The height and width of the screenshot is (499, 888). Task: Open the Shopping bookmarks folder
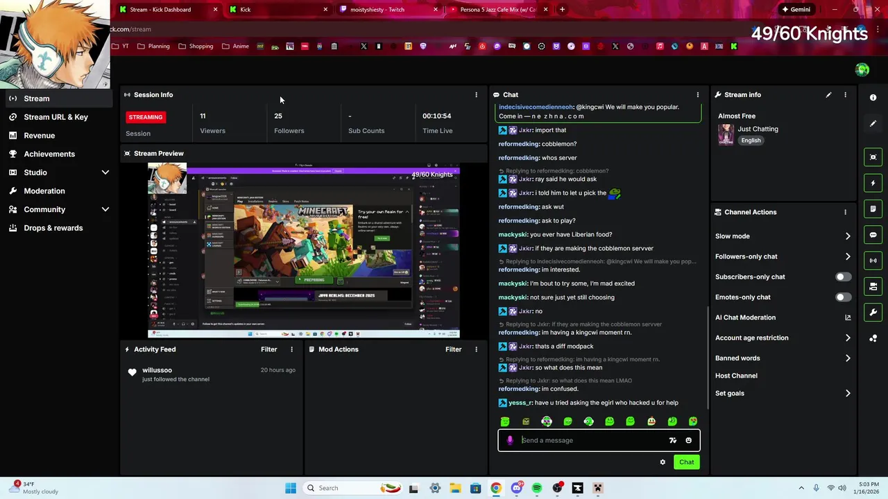click(196, 46)
